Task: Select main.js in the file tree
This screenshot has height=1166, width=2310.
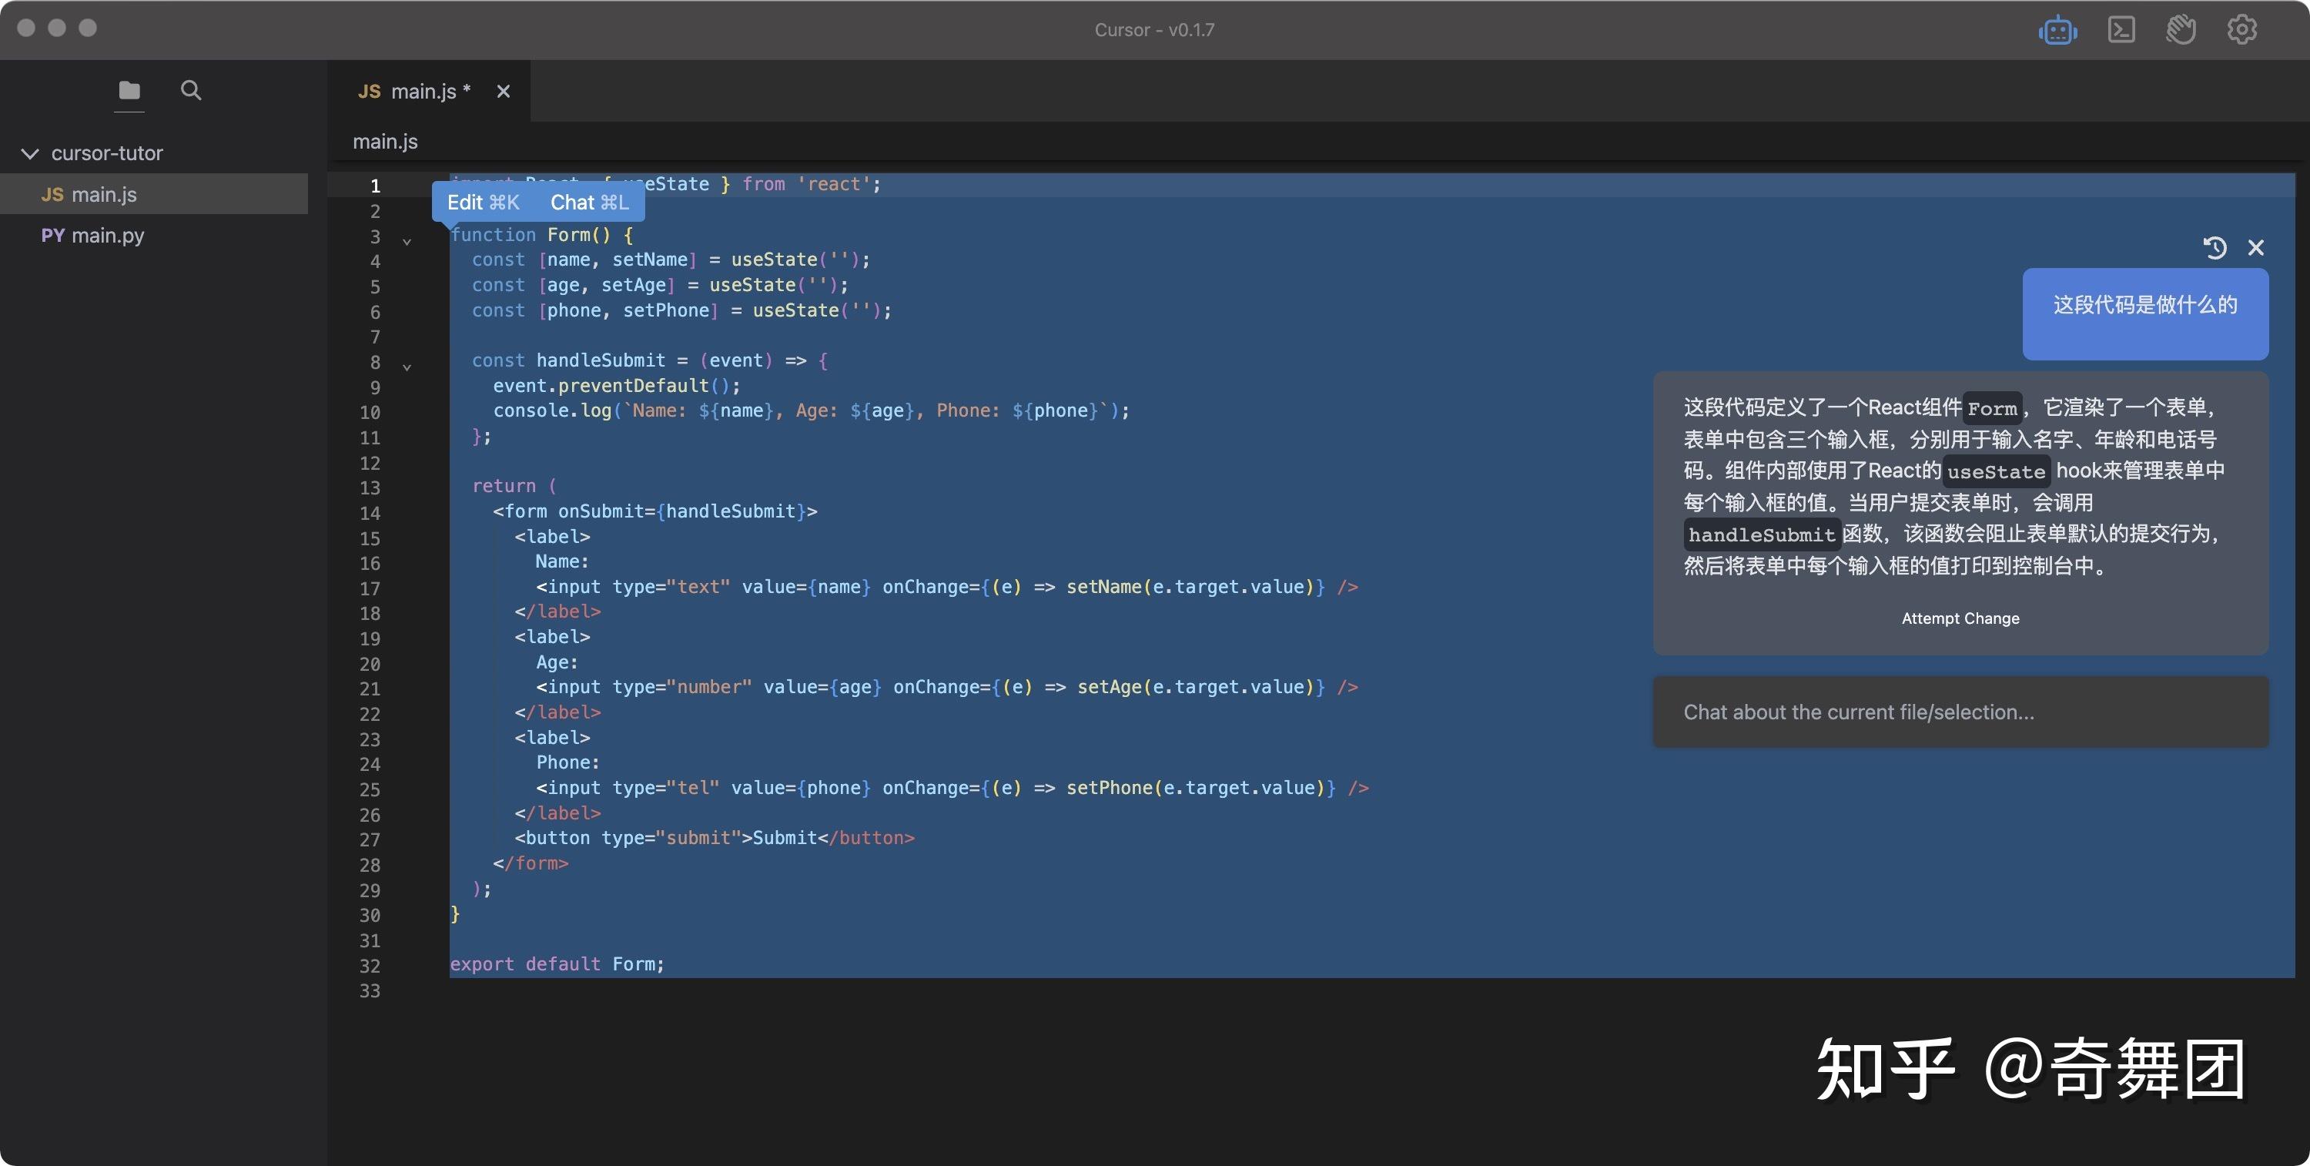Action: point(103,195)
